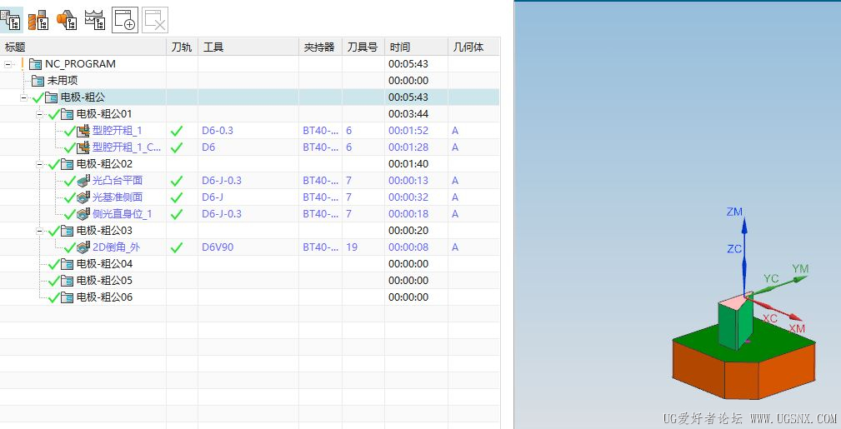Select the 光基准侧面 operation
Image resolution: width=841 pixels, height=429 pixels.
118,197
